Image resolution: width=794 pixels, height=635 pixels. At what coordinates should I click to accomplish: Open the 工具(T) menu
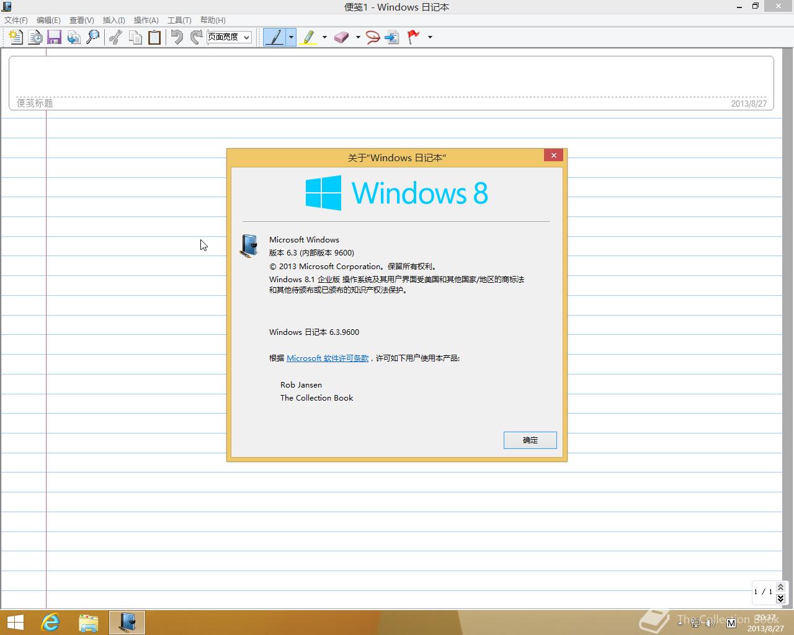179,20
